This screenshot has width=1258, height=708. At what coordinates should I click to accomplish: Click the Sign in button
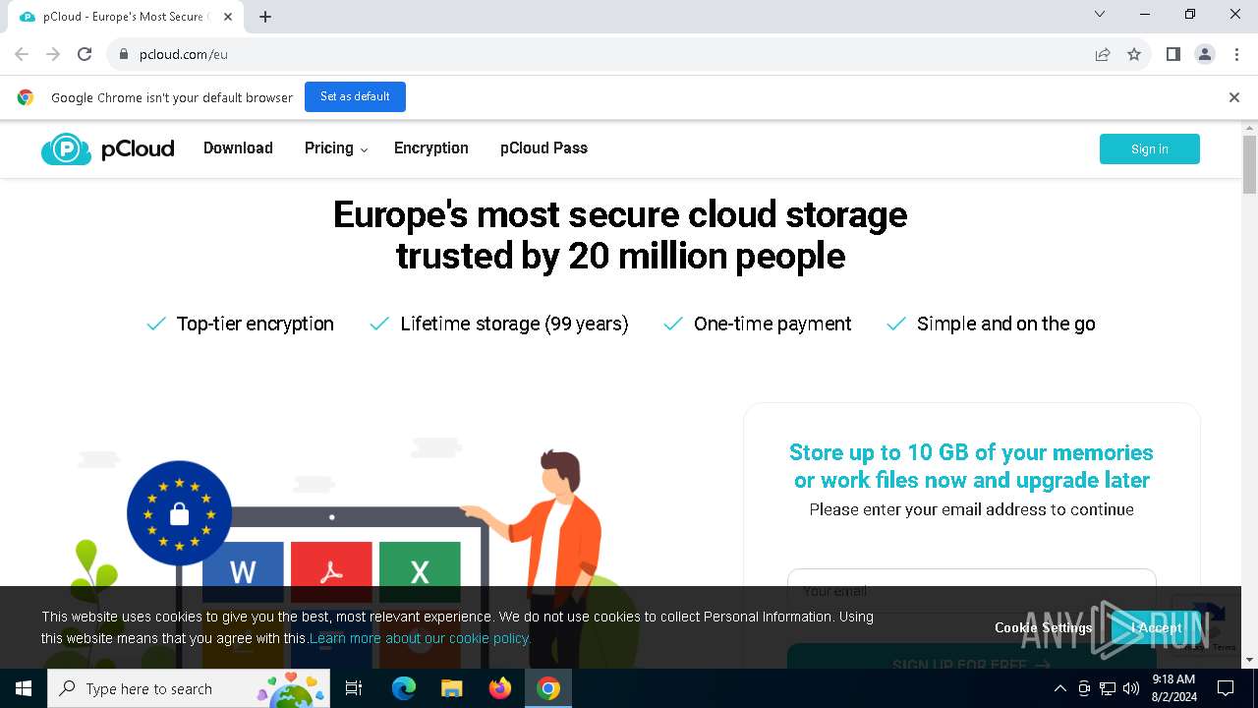click(1150, 149)
